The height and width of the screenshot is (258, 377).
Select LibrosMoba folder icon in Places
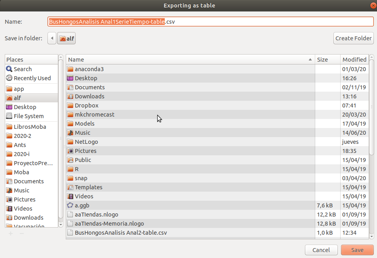[x=9, y=126]
